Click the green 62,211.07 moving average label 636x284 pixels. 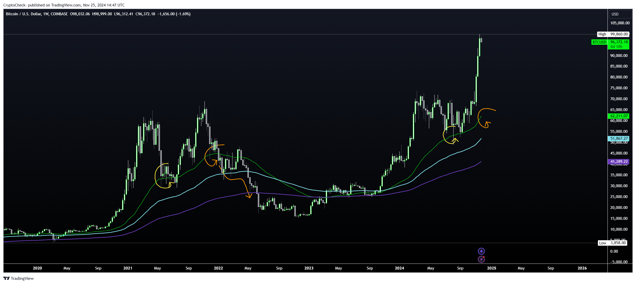click(619, 116)
